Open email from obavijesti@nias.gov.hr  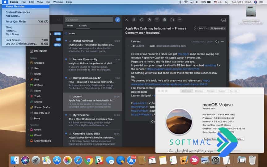pos(92,83)
